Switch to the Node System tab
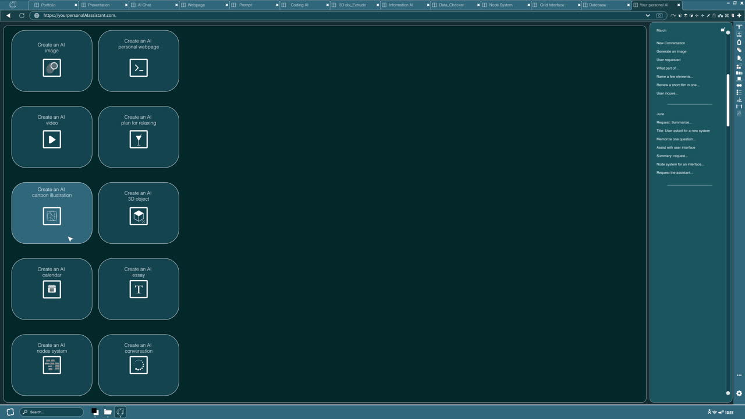The width and height of the screenshot is (745, 419). pos(501,5)
